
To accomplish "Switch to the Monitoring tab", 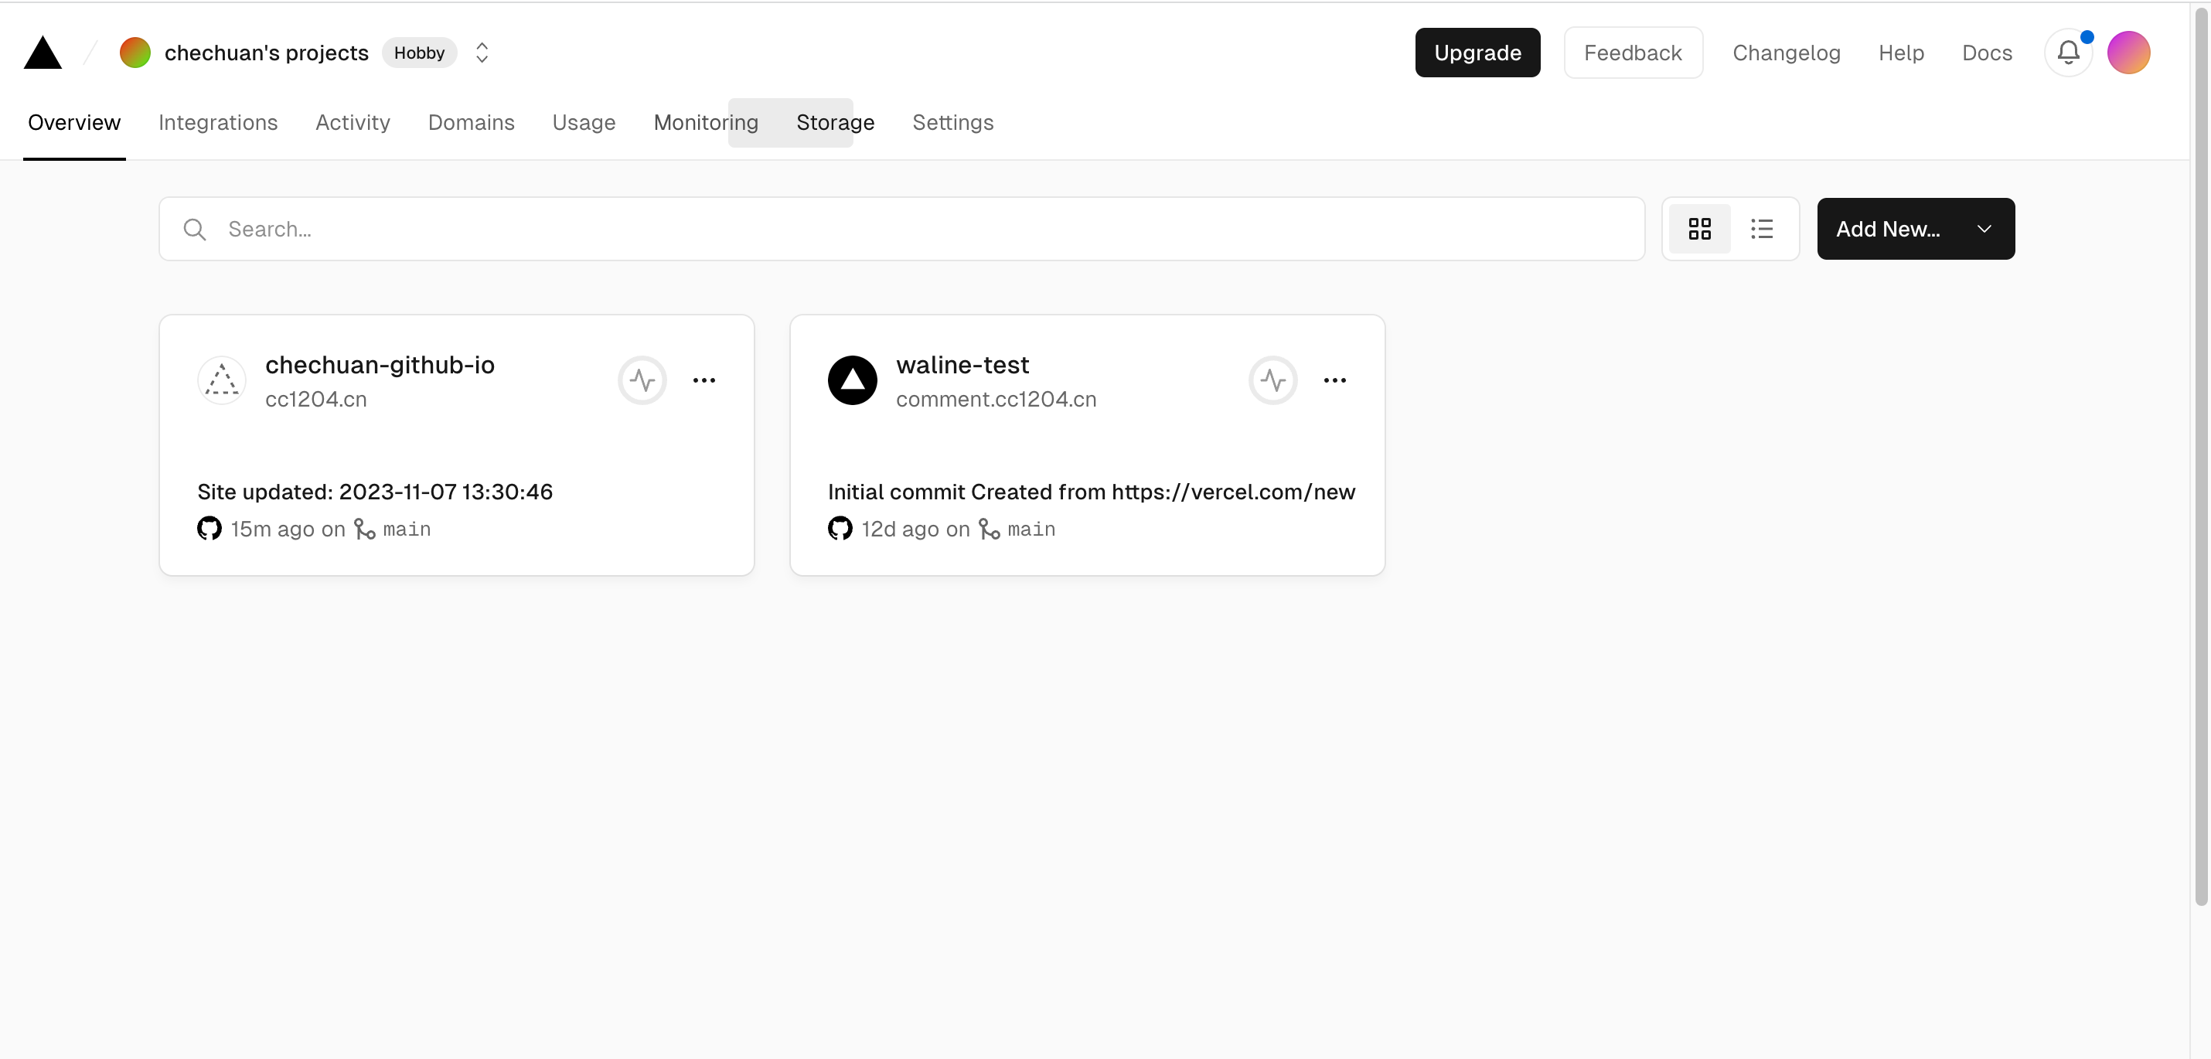I will pyautogui.click(x=706, y=123).
